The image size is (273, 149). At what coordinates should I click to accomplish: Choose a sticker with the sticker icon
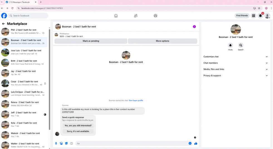66,143
